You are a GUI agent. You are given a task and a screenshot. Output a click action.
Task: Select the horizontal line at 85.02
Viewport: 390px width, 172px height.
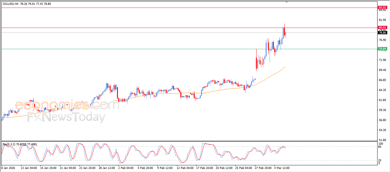[189, 7]
